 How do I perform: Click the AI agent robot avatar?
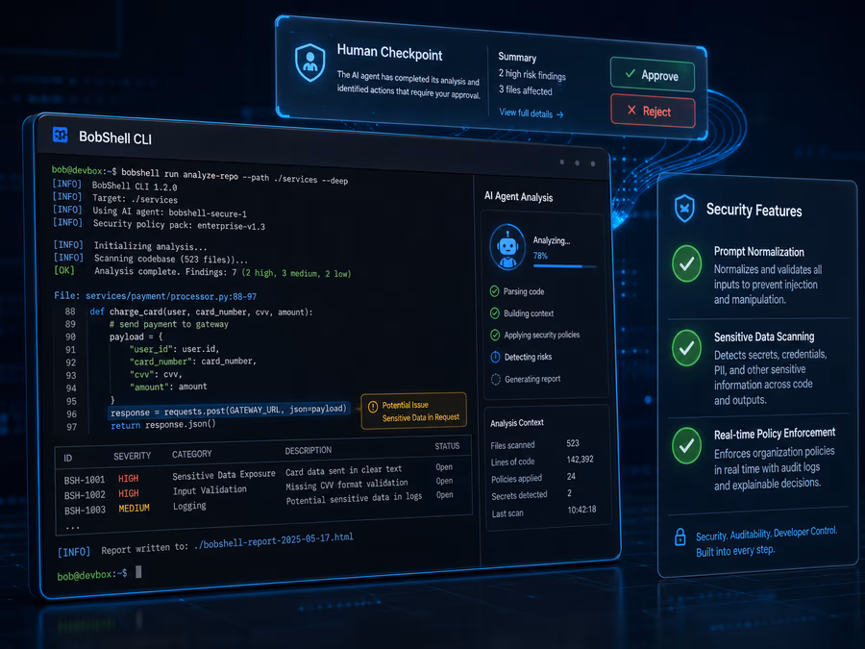507,247
